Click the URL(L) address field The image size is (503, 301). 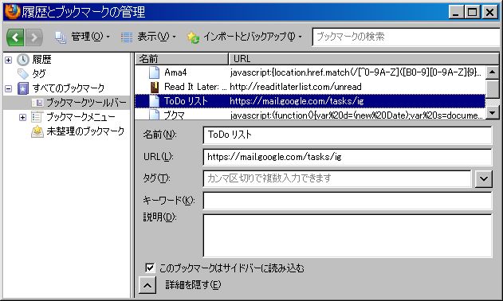point(348,157)
